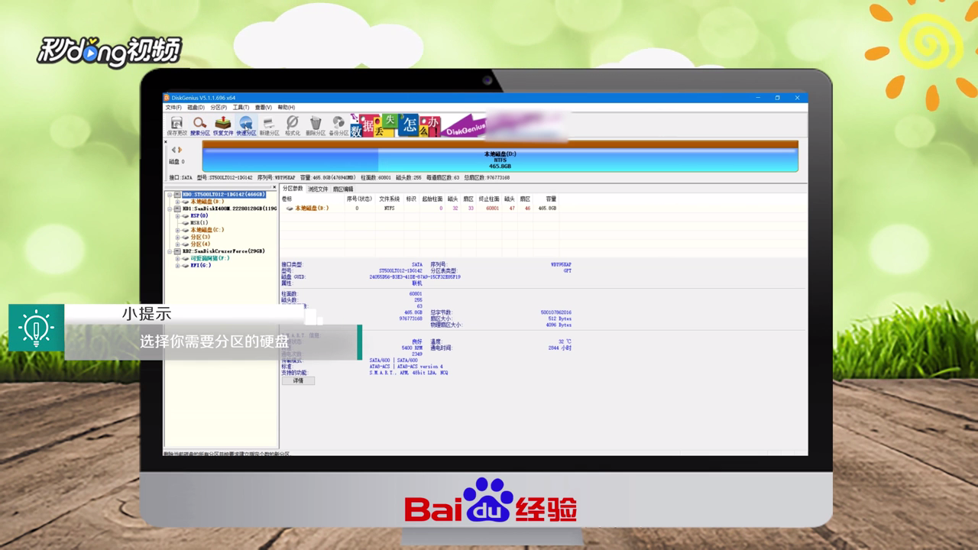Collapse the HD0 disk tree node

pos(170,195)
